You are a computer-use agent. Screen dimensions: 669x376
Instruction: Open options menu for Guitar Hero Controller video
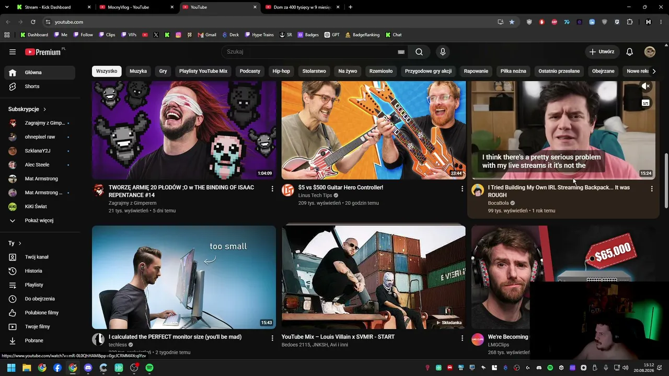coord(462,189)
